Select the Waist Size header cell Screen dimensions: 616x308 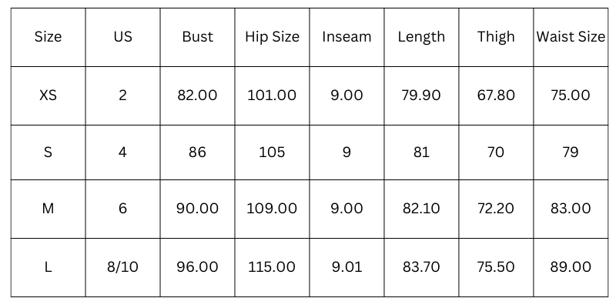click(x=571, y=37)
